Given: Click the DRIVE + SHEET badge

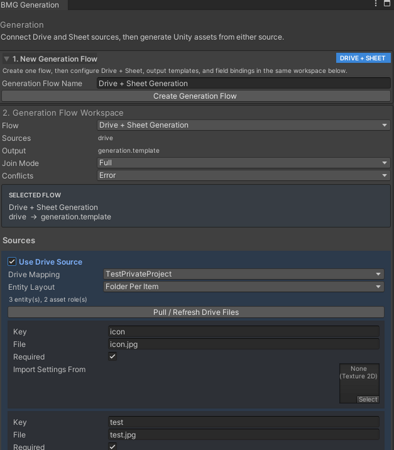Looking at the screenshot, I should 363,58.
